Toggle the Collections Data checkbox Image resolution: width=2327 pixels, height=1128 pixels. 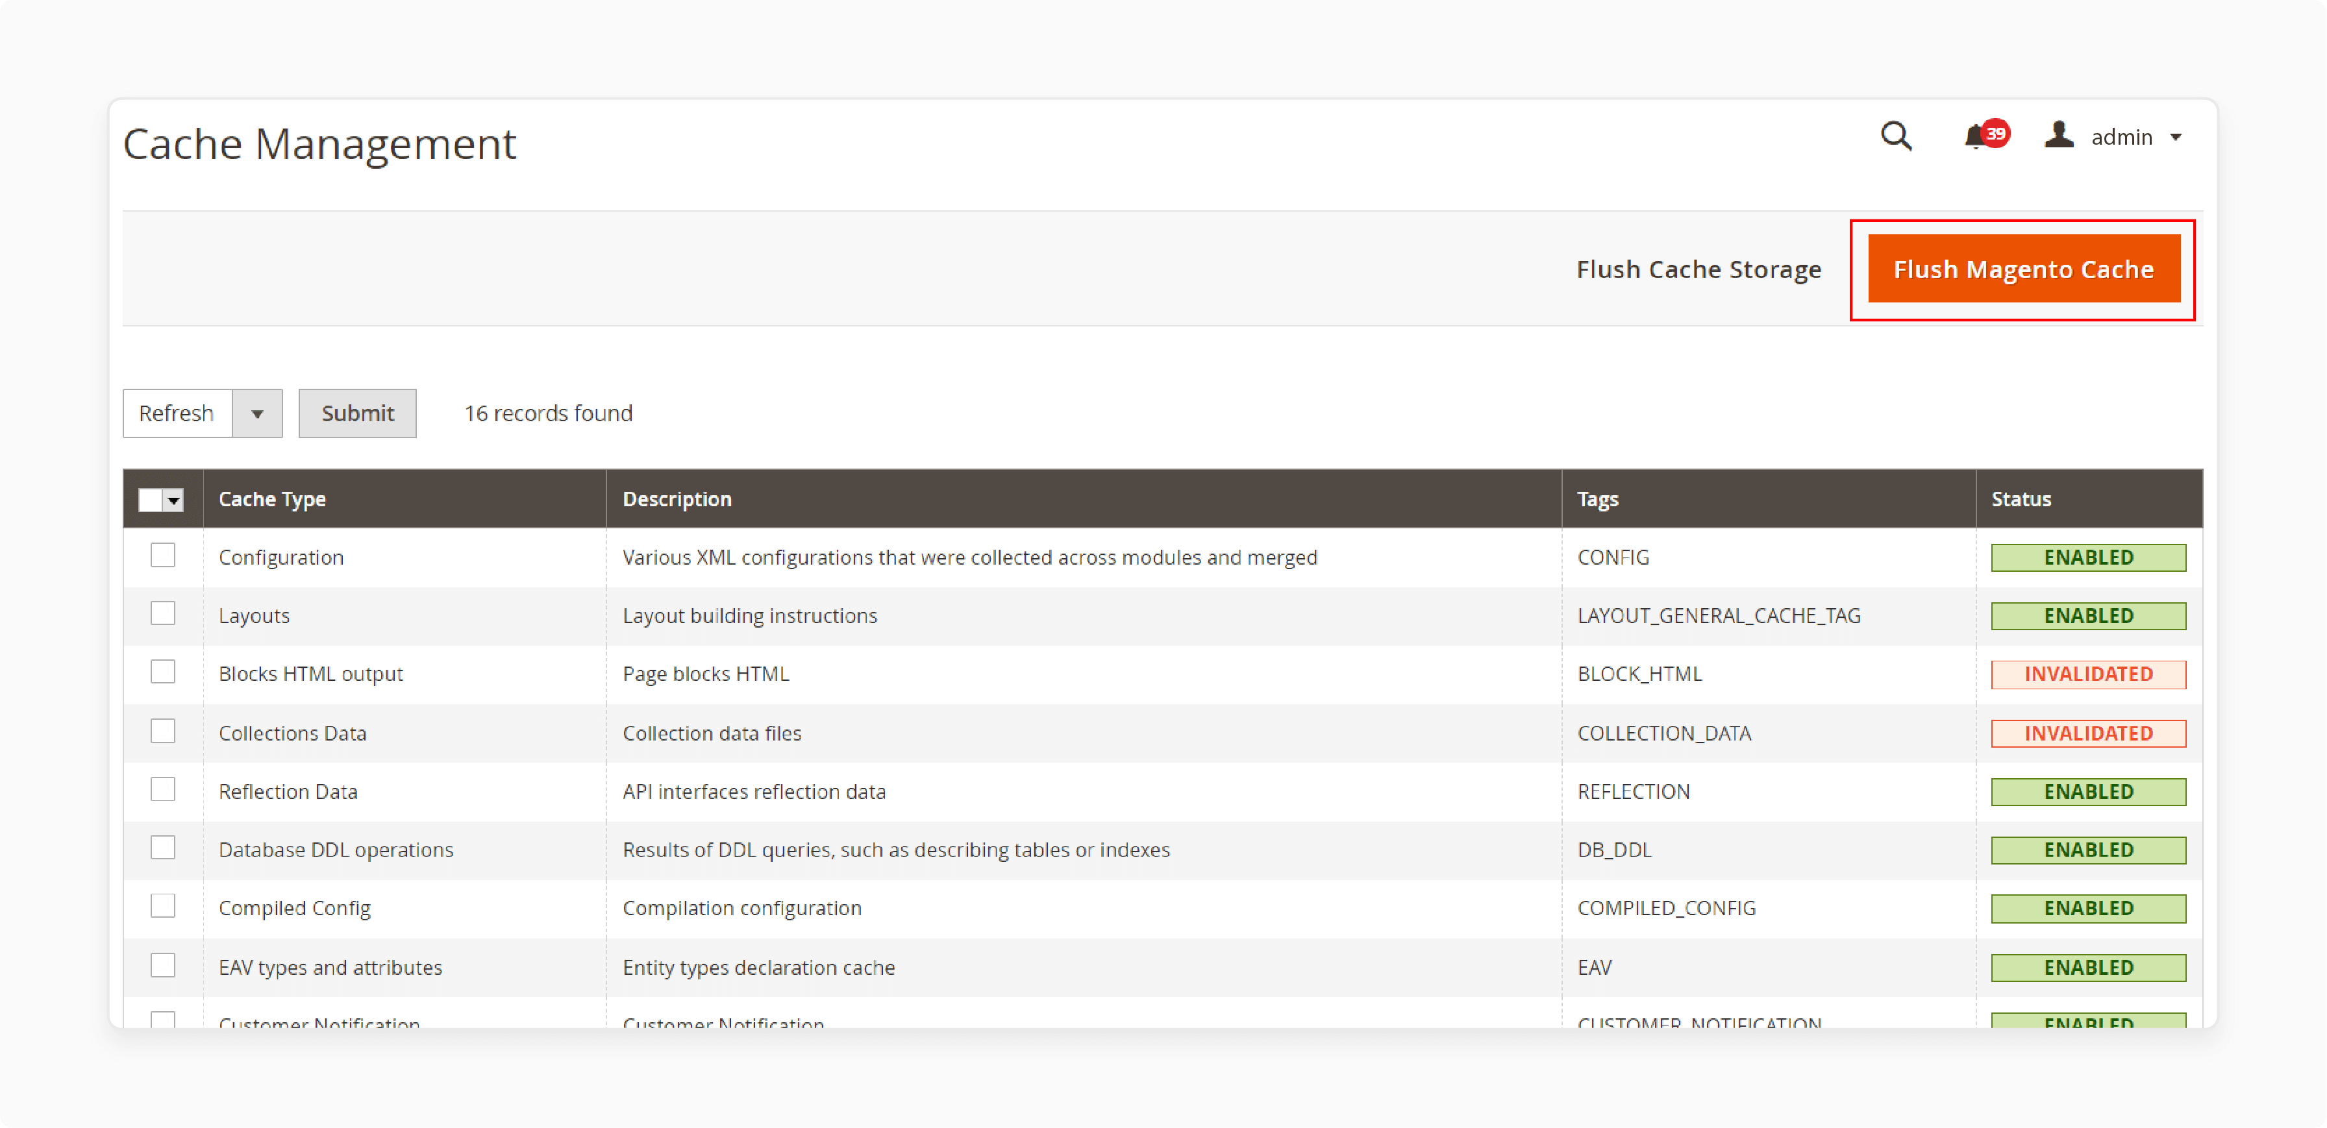coord(163,731)
